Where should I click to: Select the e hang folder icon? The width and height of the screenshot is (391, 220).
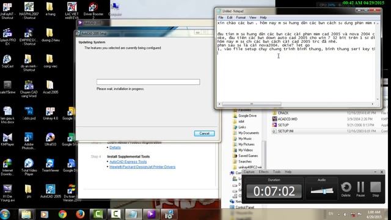point(50,10)
